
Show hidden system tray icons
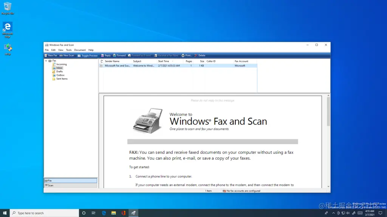[x=333, y=213]
